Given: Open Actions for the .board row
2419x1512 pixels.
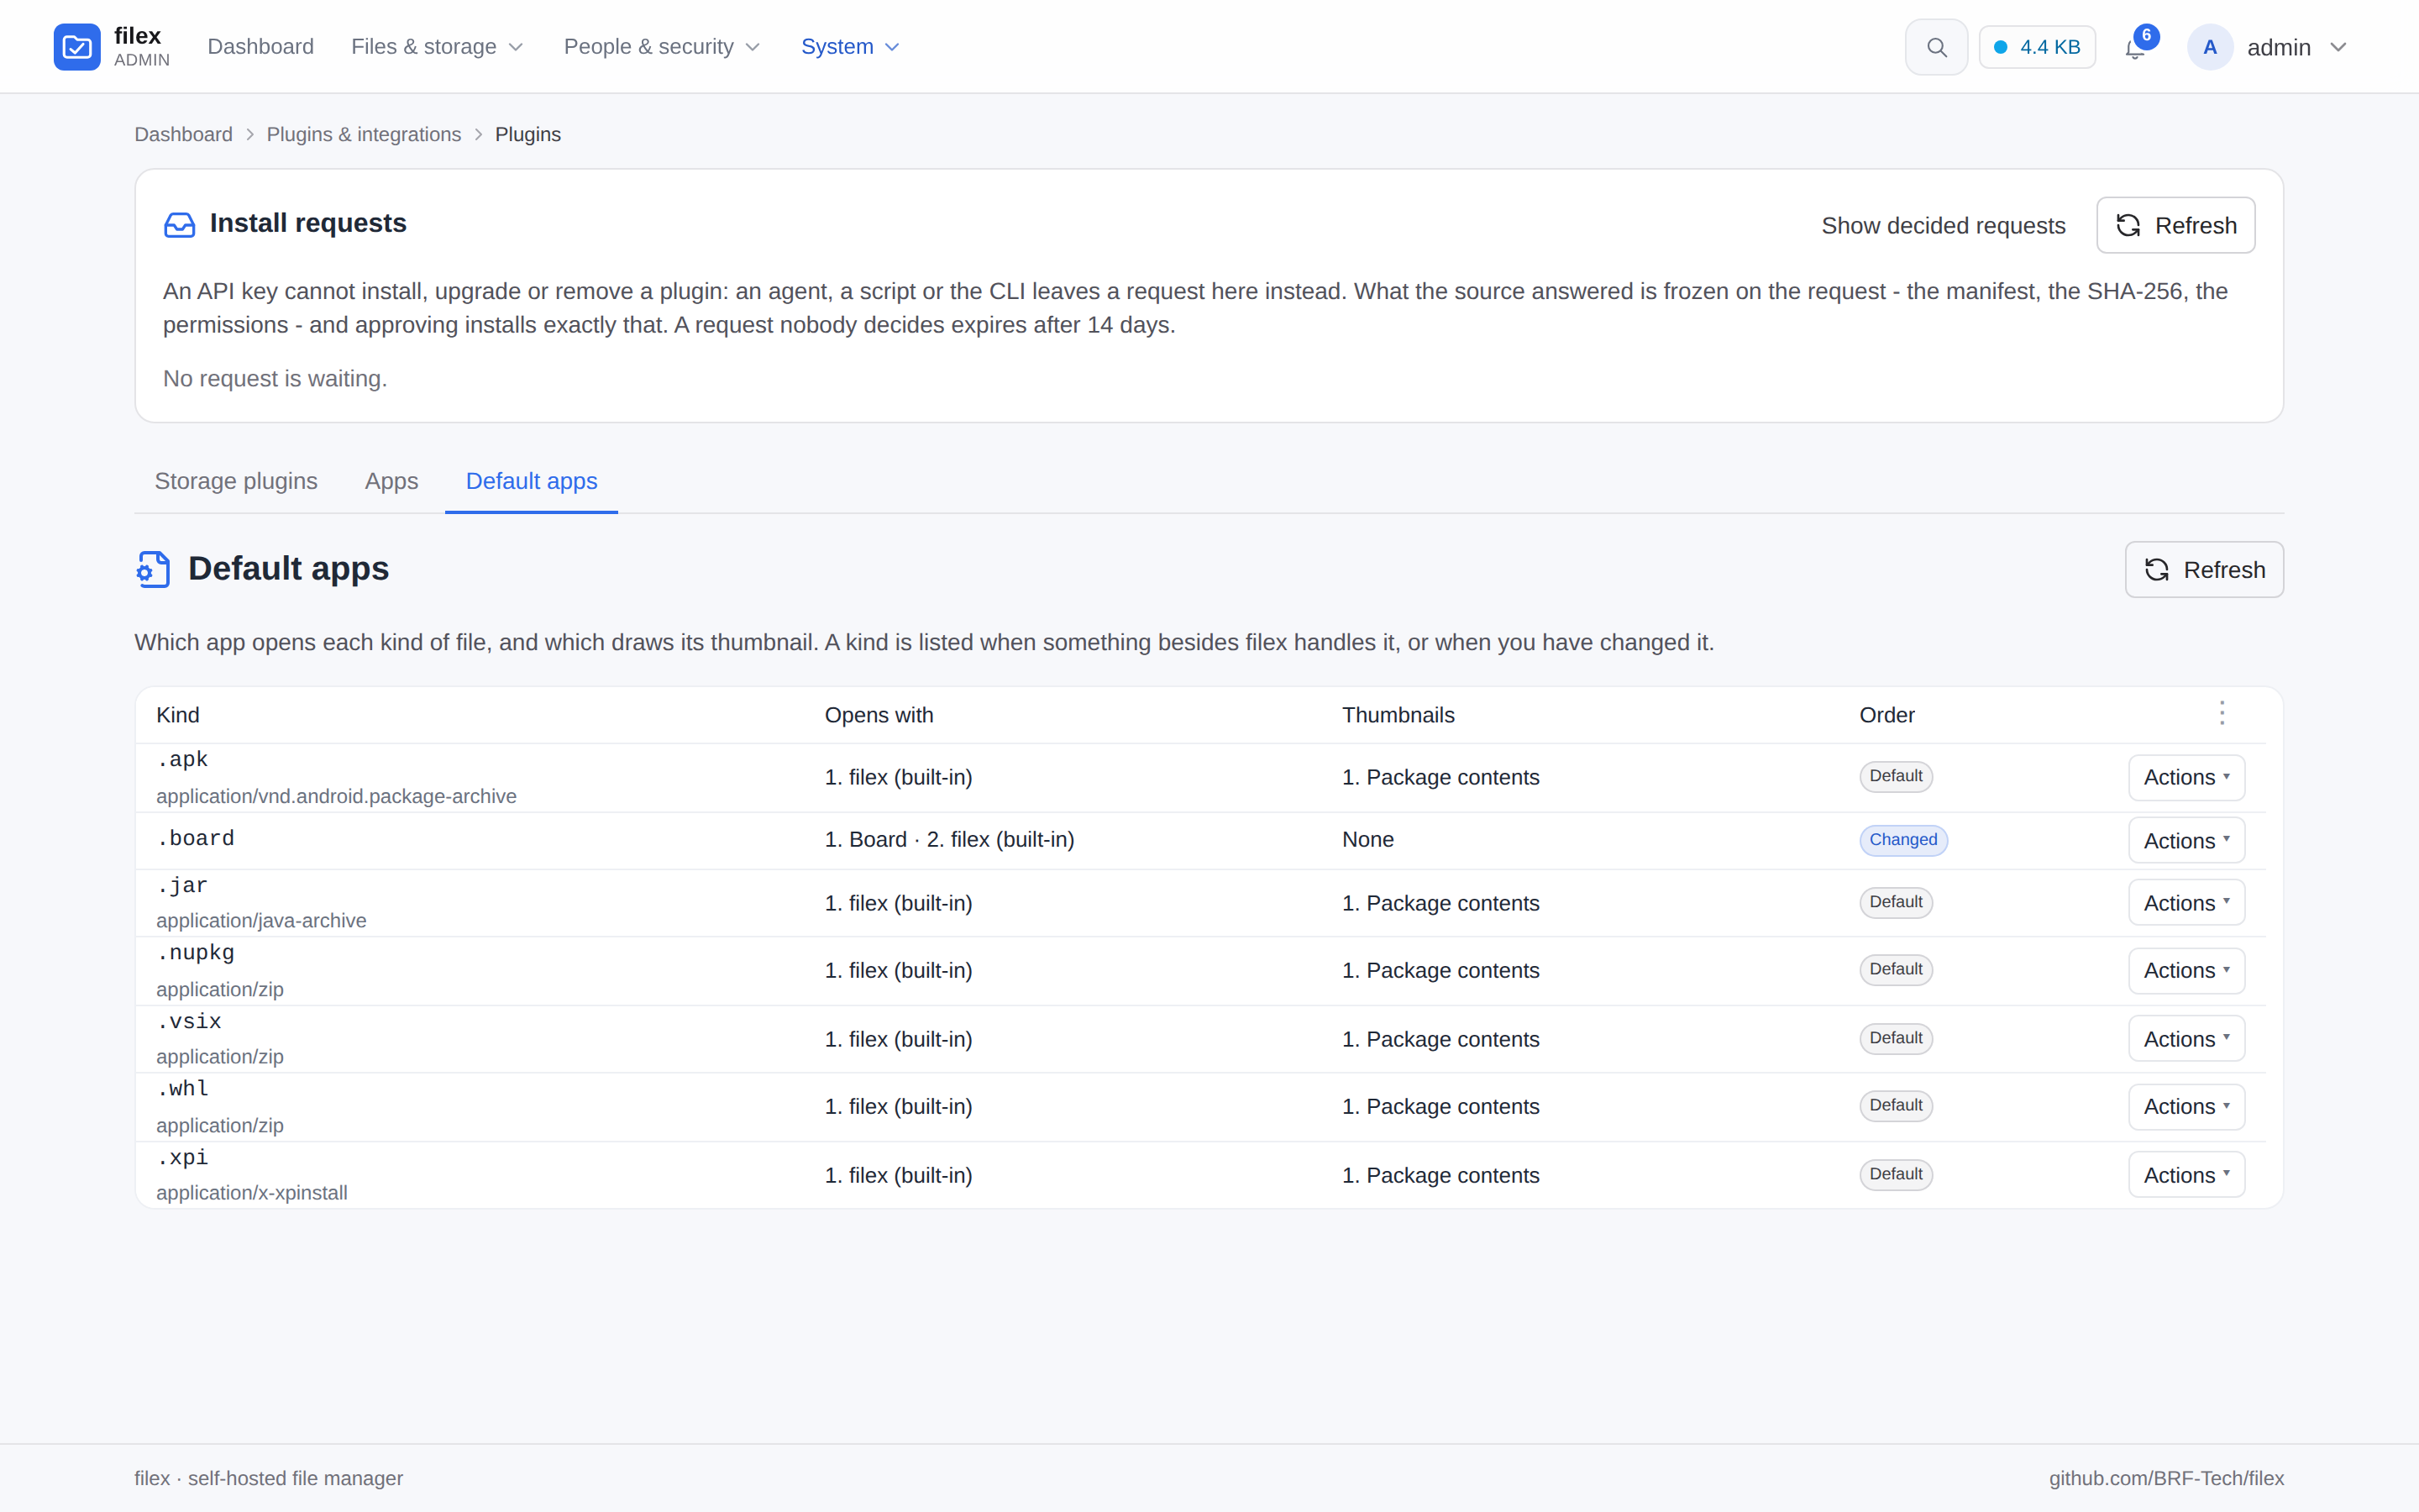Looking at the screenshot, I should click(2186, 841).
